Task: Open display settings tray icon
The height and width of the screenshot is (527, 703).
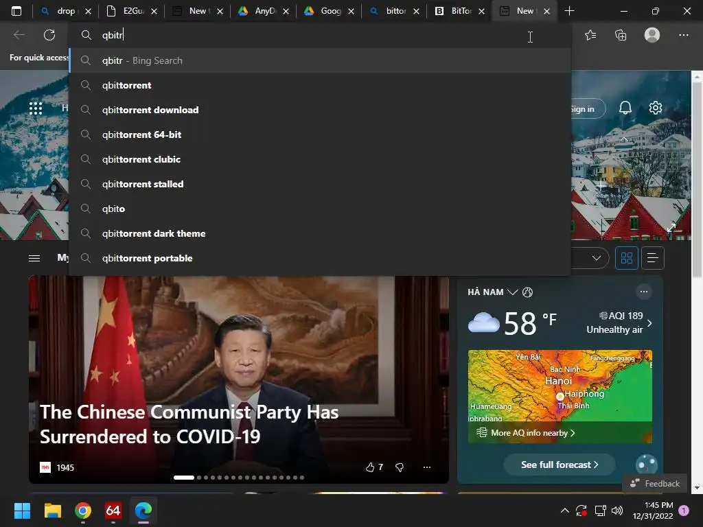Action: pos(600,511)
